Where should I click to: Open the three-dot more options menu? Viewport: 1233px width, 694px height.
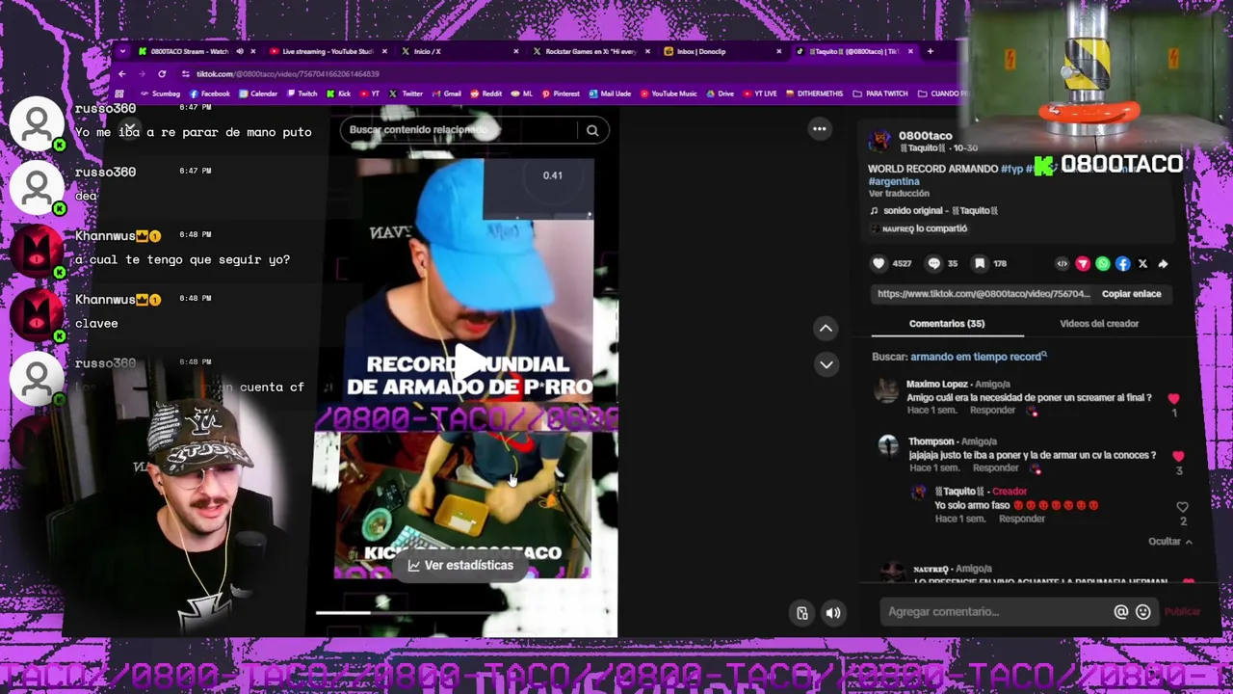pyautogui.click(x=820, y=128)
